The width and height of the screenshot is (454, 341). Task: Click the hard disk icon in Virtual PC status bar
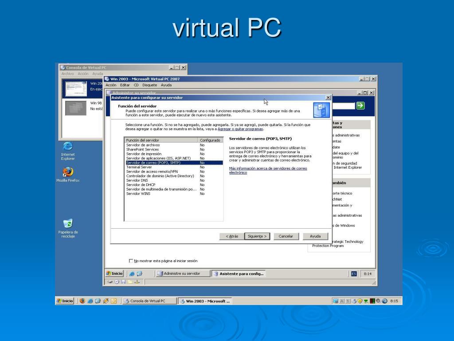pyautogui.click(x=110, y=282)
